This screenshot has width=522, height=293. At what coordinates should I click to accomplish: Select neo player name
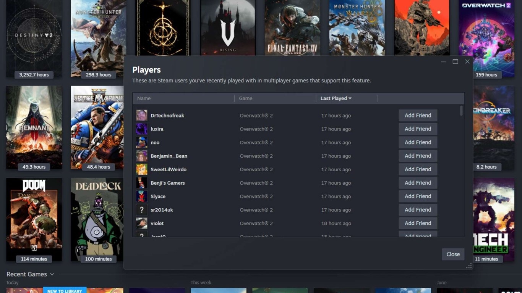[x=155, y=142]
